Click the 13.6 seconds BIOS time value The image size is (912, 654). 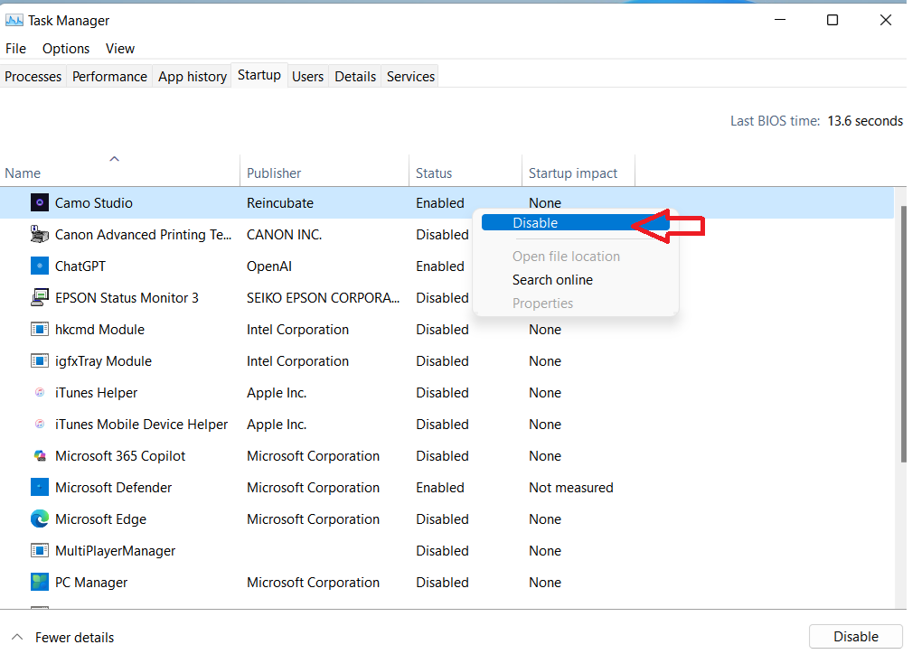tap(865, 121)
